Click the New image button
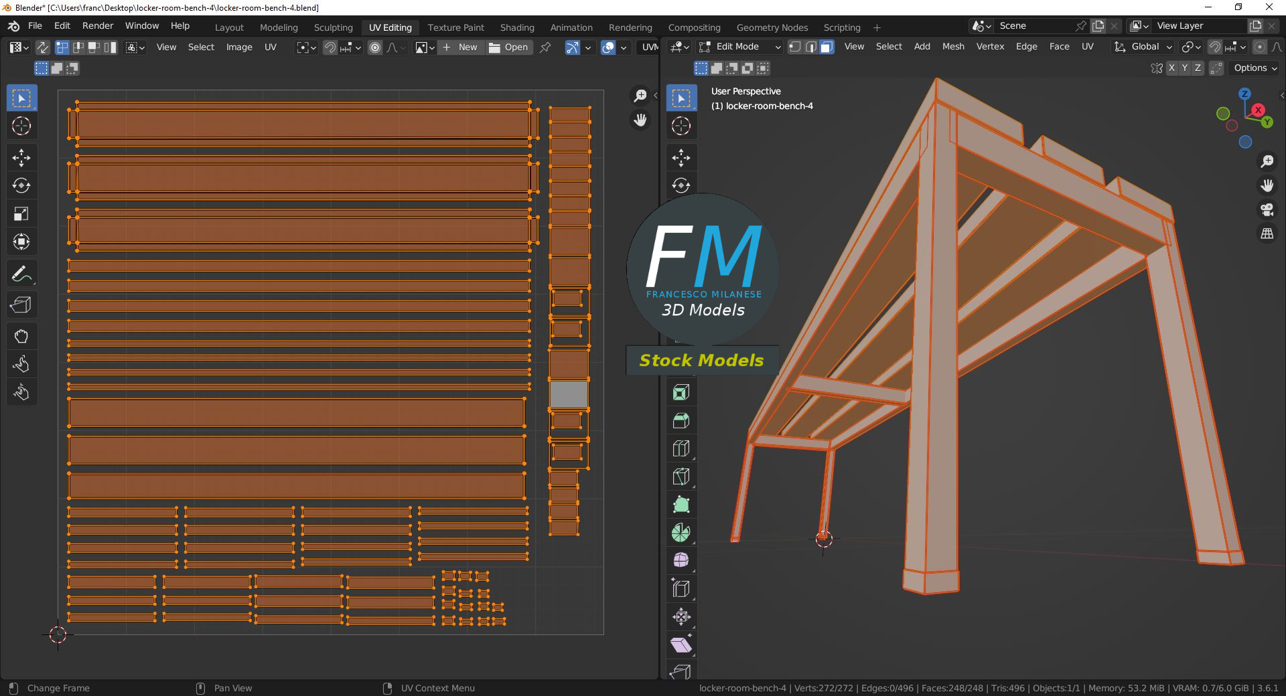The width and height of the screenshot is (1286, 696). pyautogui.click(x=460, y=48)
